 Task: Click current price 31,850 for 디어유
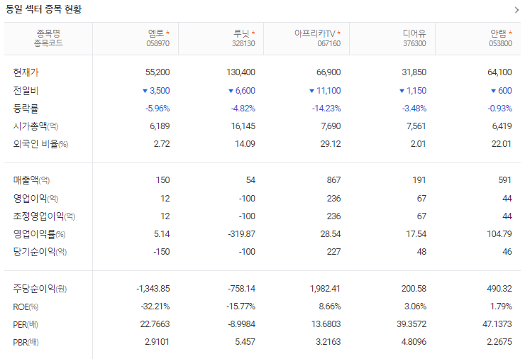414,72
